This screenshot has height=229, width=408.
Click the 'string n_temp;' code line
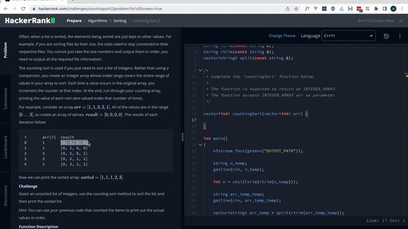click(x=230, y=163)
